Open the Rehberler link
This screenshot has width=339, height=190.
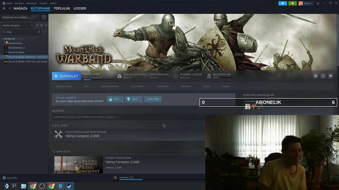pos(186,86)
